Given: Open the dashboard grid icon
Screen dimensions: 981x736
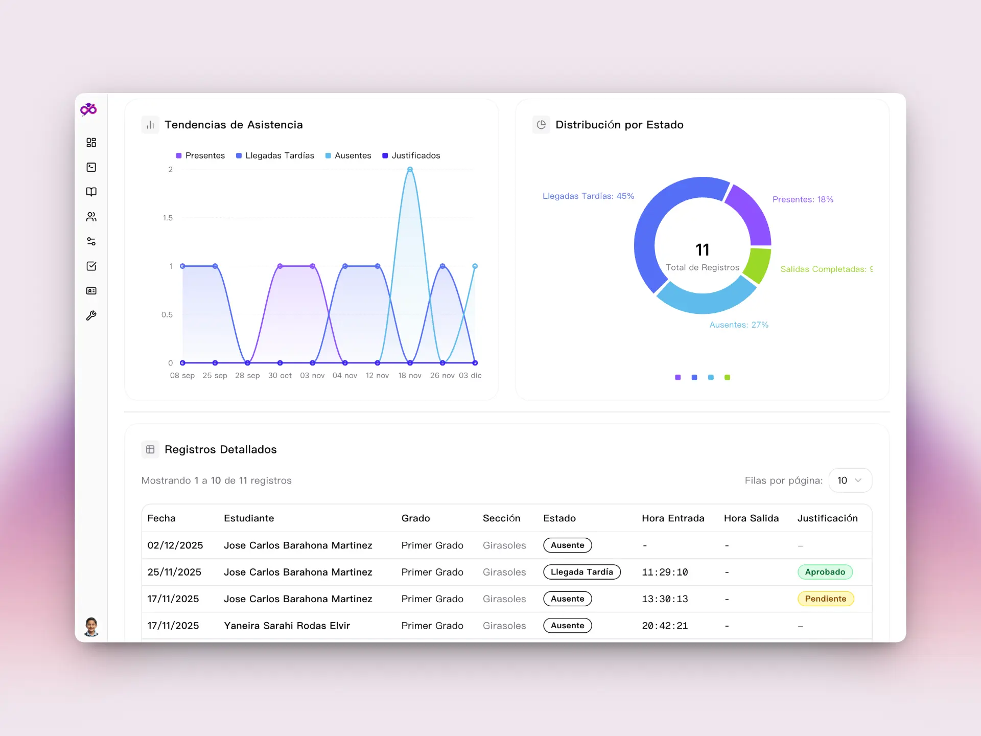Looking at the screenshot, I should [x=91, y=143].
